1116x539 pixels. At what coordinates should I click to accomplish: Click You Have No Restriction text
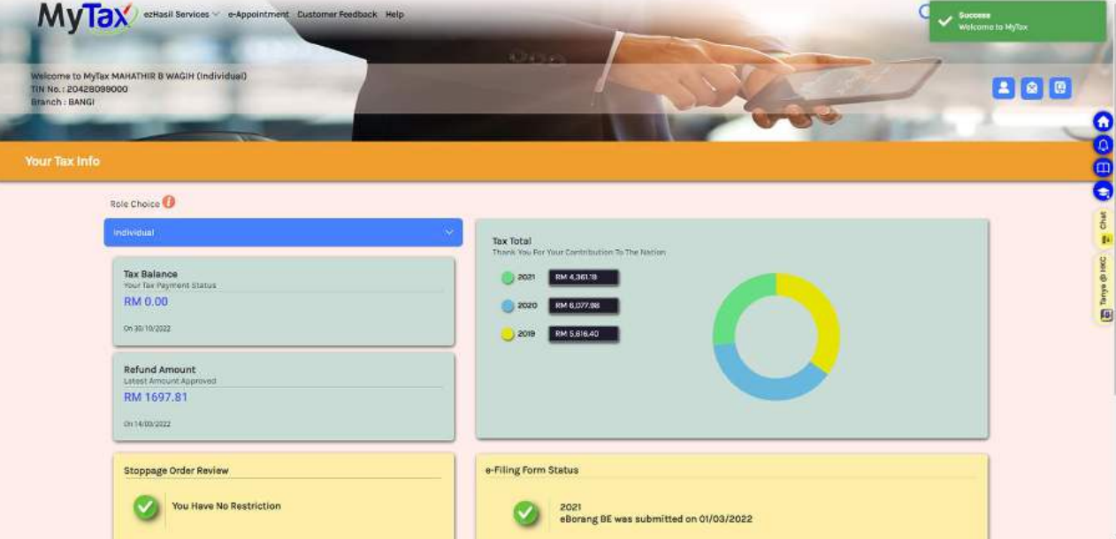226,506
